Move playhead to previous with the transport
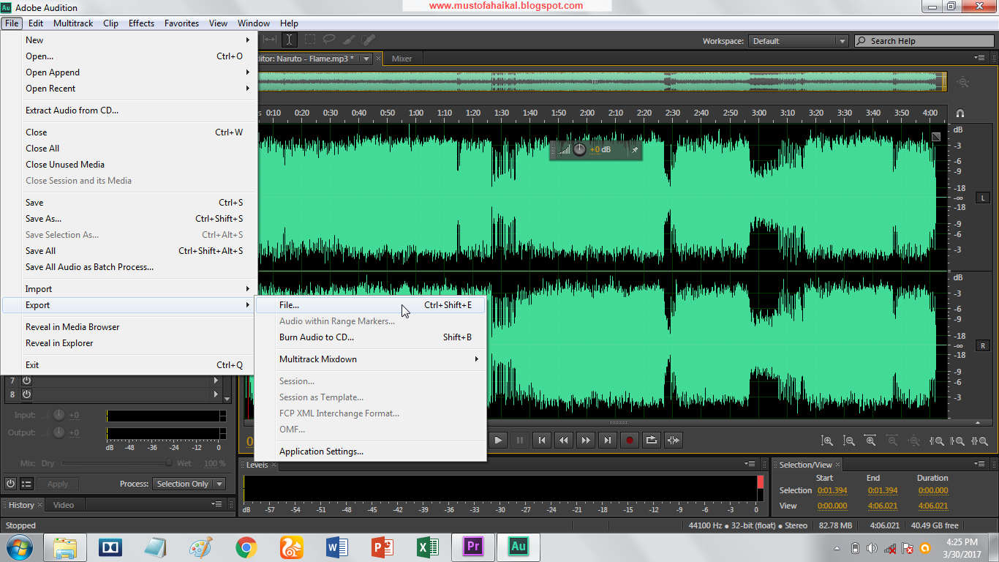This screenshot has width=999, height=562. pyautogui.click(x=542, y=440)
